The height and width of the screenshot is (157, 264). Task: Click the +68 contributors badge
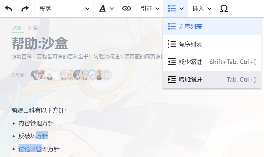pos(107,75)
